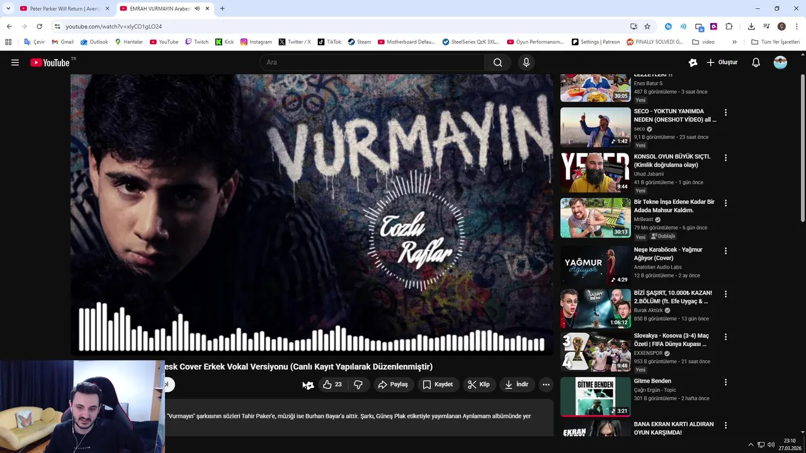806x453 pixels.
Task: Open options for BİZİ ŞAŞIRT video
Action: coord(725,294)
